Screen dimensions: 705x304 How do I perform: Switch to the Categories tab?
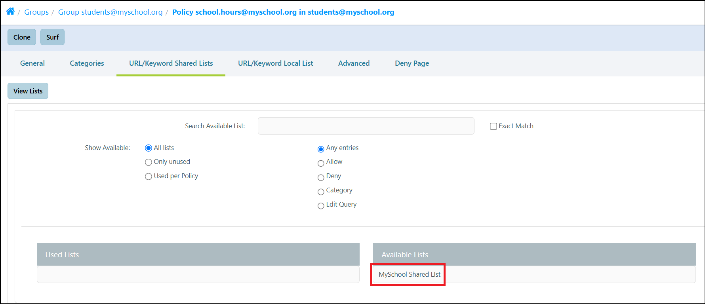pos(87,63)
